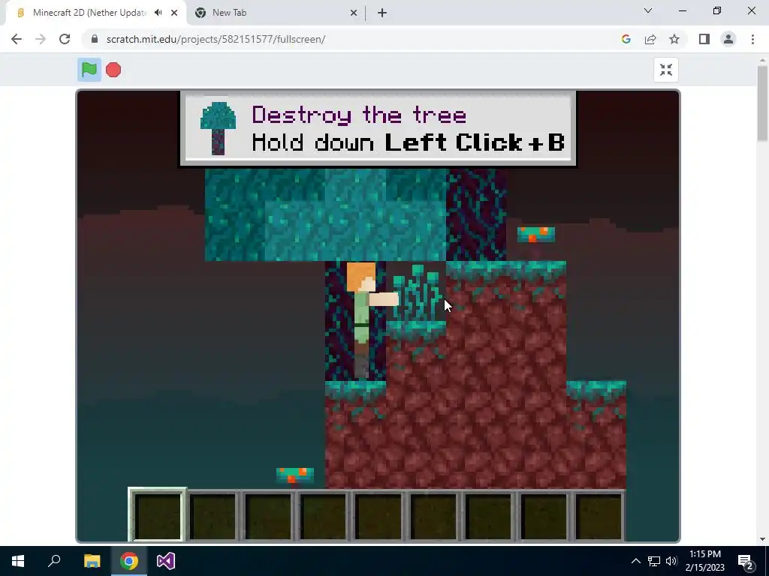
Task: Select the eighth hotbar slot
Action: (x=544, y=516)
